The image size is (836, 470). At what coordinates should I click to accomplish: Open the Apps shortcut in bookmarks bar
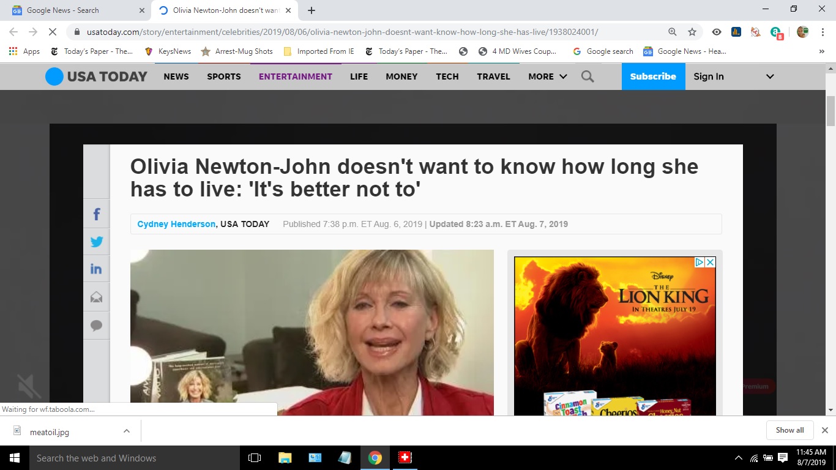pos(24,51)
